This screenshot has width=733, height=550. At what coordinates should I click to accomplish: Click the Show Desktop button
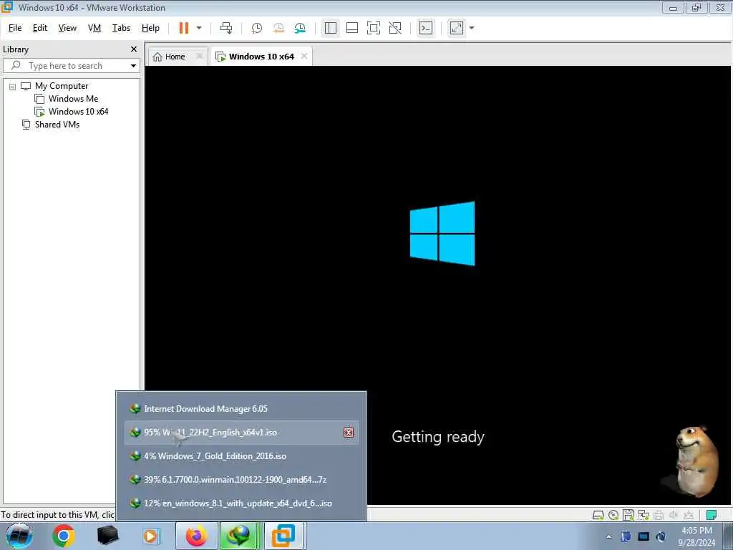pyautogui.click(x=728, y=536)
